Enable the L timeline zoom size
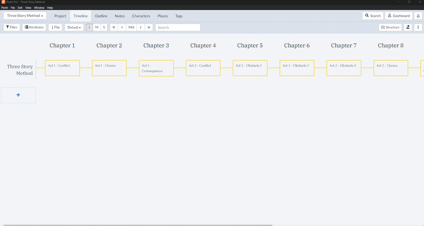This screenshot has width=424, height=226. pos(89,27)
